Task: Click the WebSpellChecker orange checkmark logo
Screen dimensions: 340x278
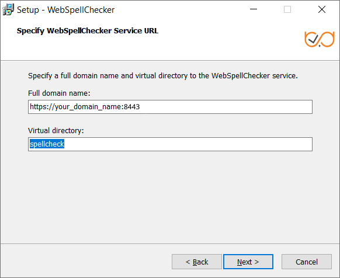Action: [320, 39]
